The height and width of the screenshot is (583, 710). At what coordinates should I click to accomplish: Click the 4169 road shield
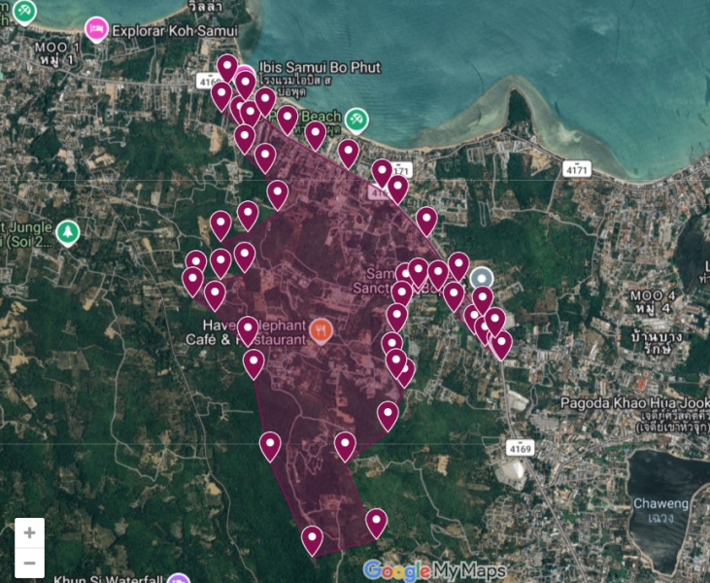(520, 447)
